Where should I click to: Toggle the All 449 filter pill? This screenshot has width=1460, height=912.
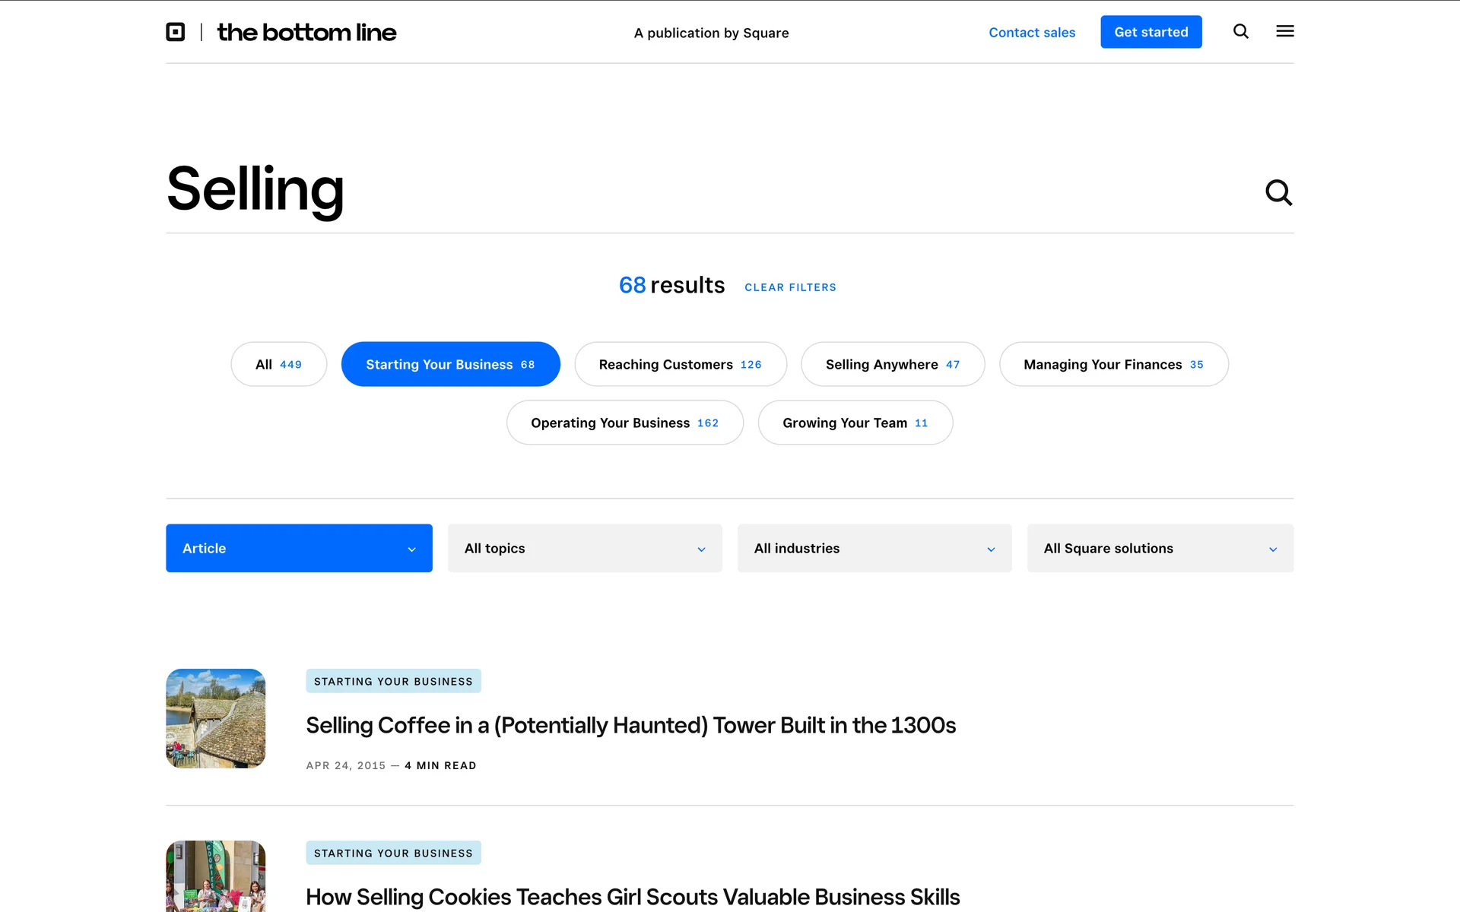click(278, 364)
